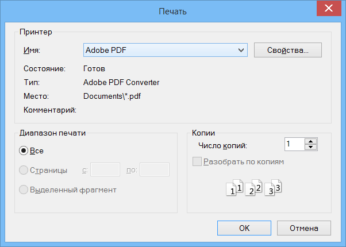The height and width of the screenshot is (247, 346).
Task: Select the Страницы radio button
Action: 24,170
